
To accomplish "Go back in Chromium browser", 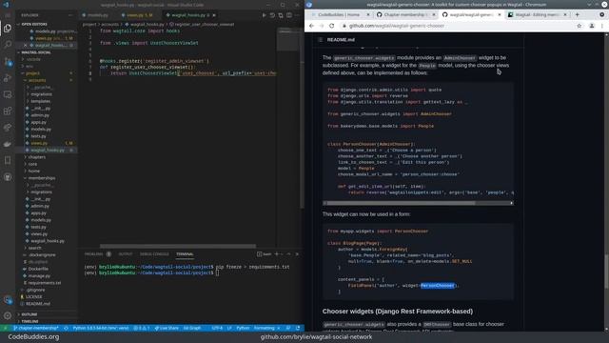I will (311, 26).
